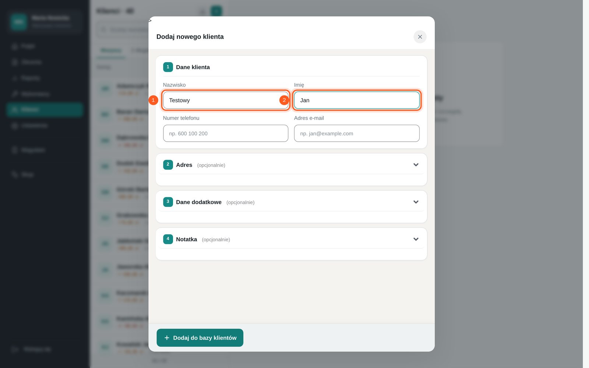The image size is (589, 368).
Task: Open the Adres section via its title
Action: click(x=184, y=165)
